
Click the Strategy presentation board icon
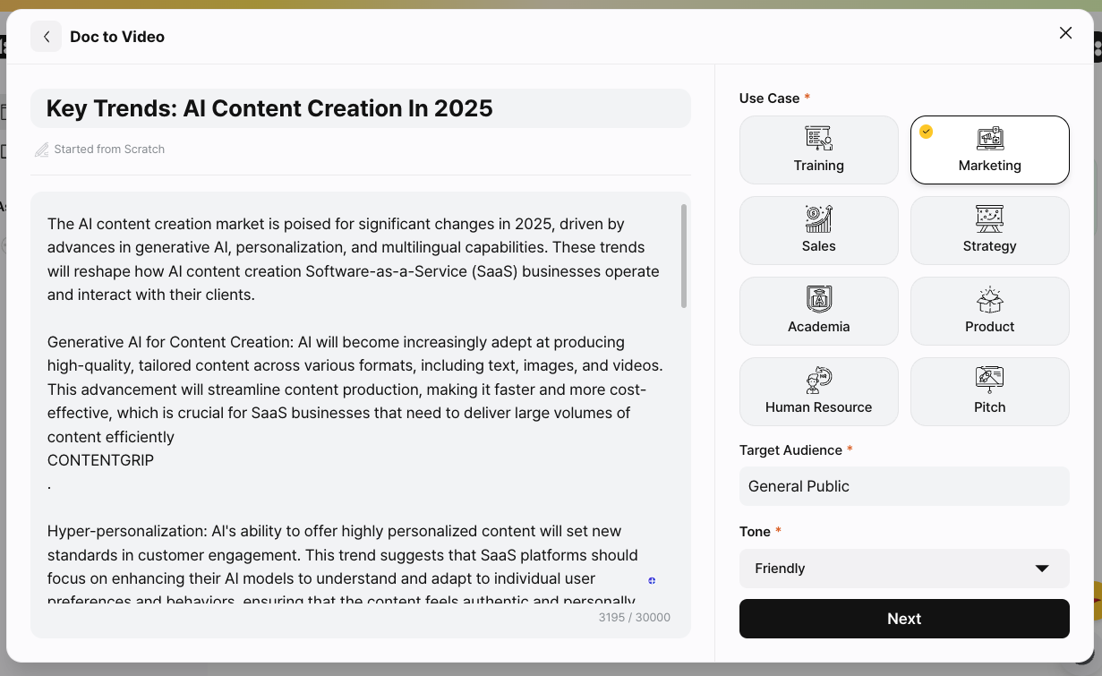(x=989, y=218)
